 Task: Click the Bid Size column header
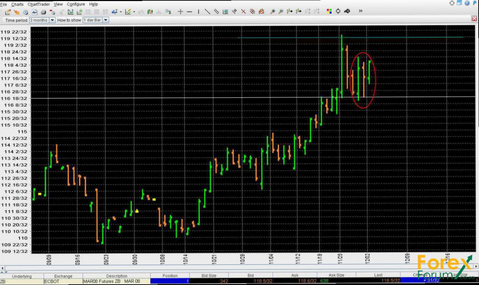[209, 276]
